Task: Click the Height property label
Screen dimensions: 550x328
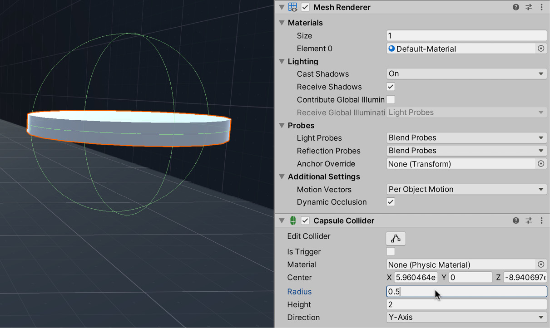Action: (299, 304)
